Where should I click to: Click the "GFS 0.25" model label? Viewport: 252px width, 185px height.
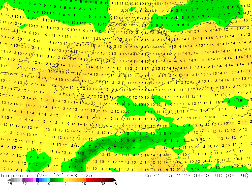[80, 176]
